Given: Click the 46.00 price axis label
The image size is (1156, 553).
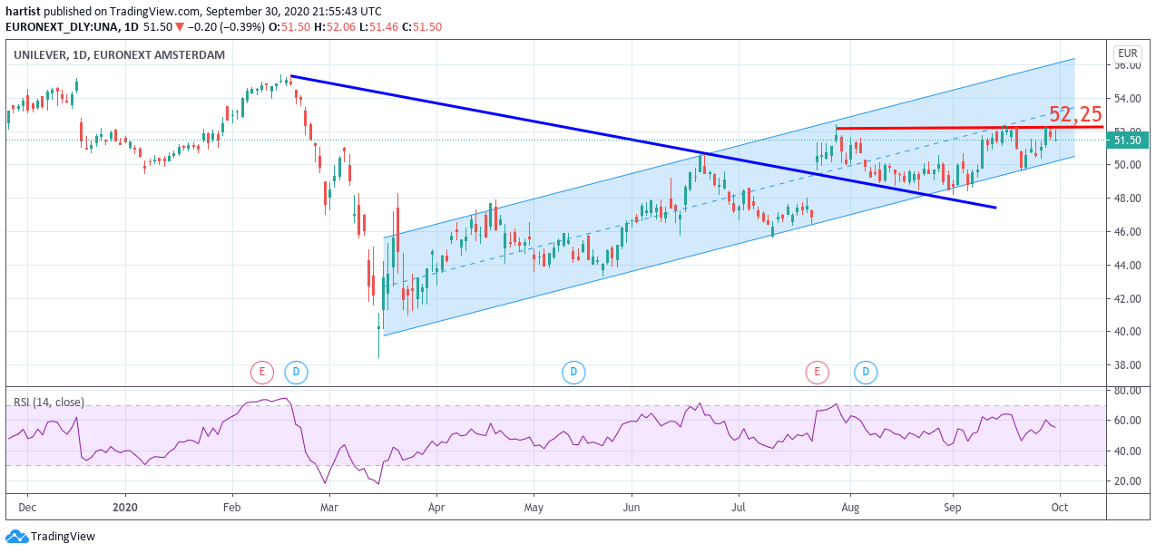Looking at the screenshot, I should (1127, 232).
